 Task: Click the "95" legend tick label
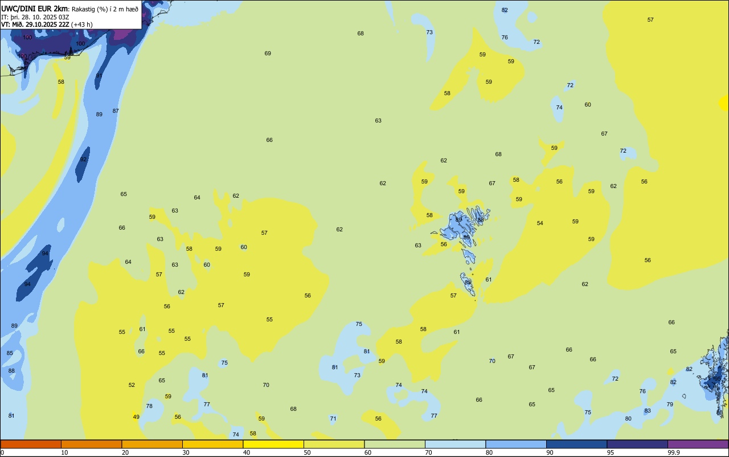(x=611, y=452)
